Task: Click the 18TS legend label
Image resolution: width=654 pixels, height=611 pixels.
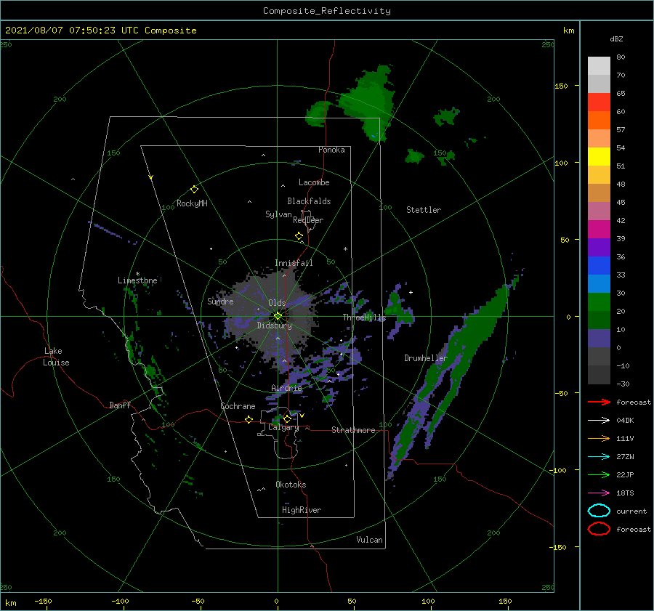Action: 625,493
